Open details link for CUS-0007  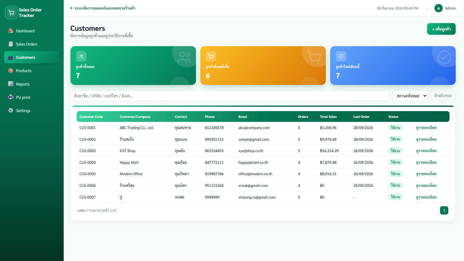[426, 197]
